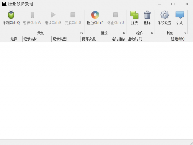Start recording with the green beetle icon
This screenshot has height=145, width=193.
coord(11,15)
